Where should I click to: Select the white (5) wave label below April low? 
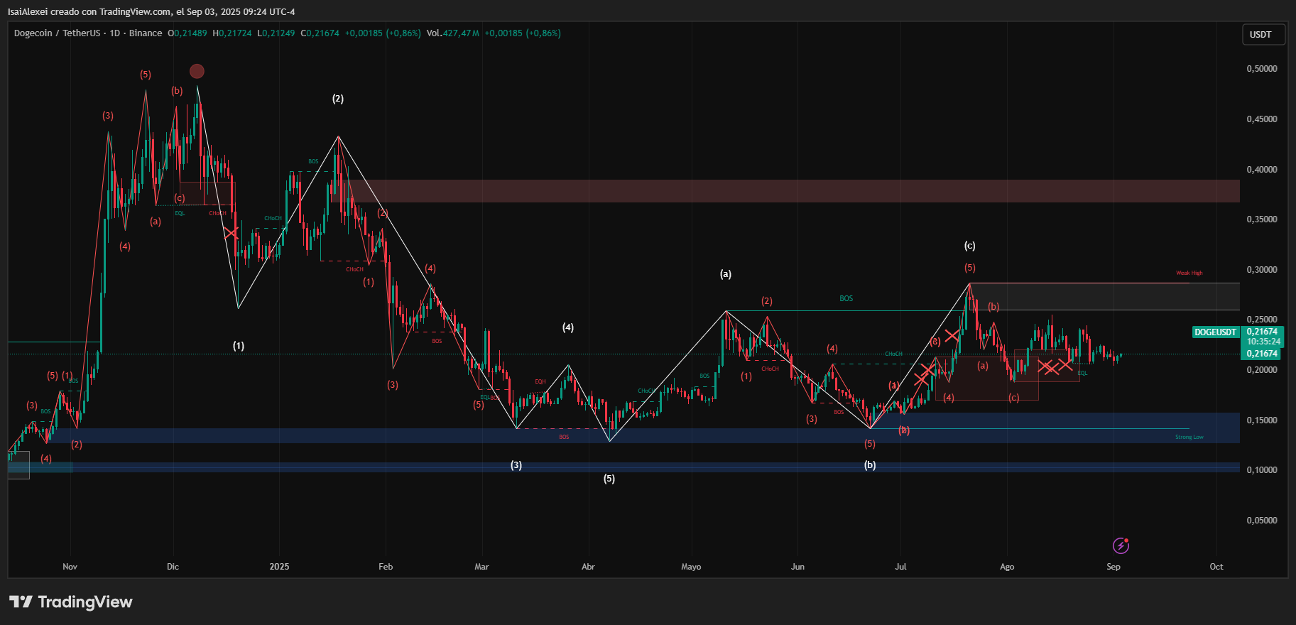(609, 479)
